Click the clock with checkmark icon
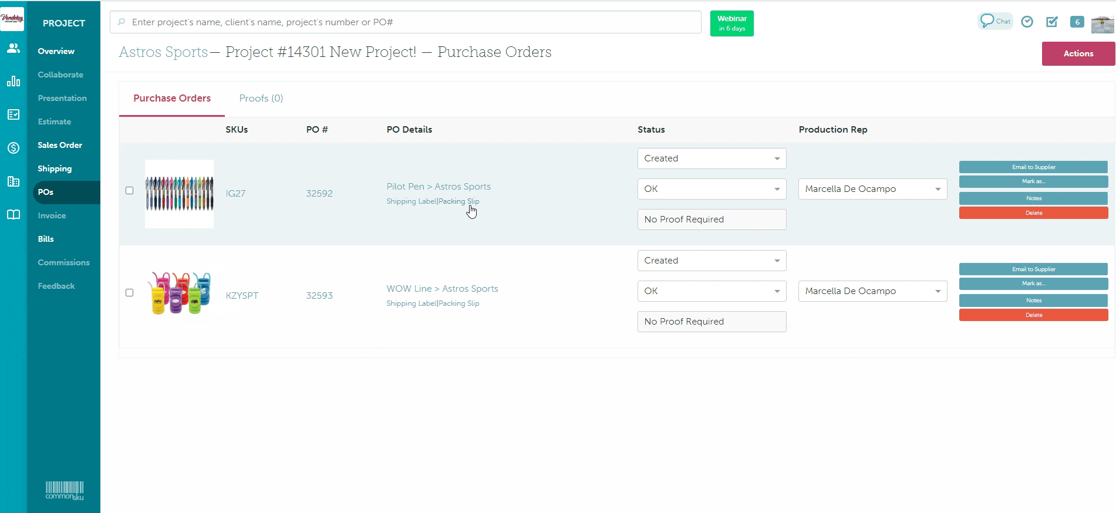 tap(1027, 22)
